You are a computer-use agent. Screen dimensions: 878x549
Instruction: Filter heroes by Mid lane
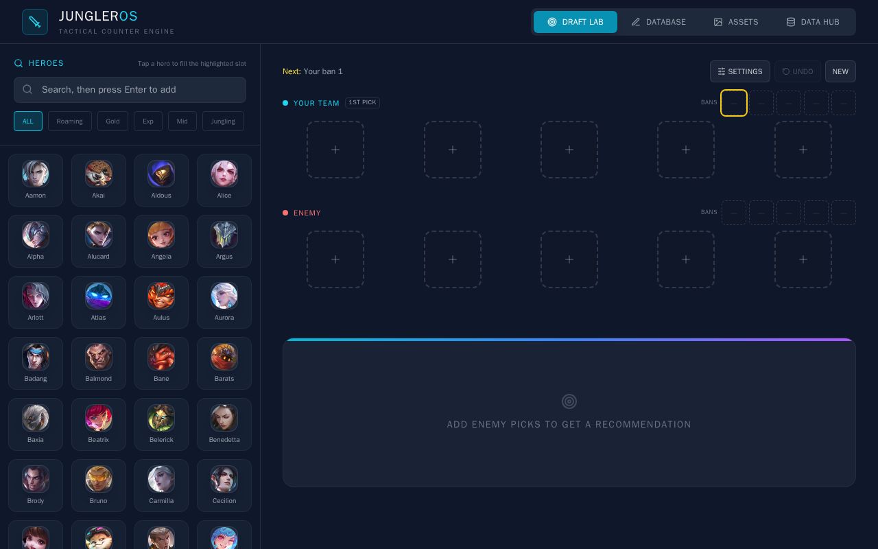pos(182,121)
